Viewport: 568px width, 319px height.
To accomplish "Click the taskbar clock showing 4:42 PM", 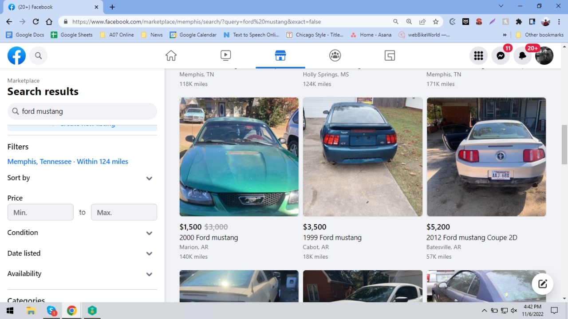I will coord(532,311).
